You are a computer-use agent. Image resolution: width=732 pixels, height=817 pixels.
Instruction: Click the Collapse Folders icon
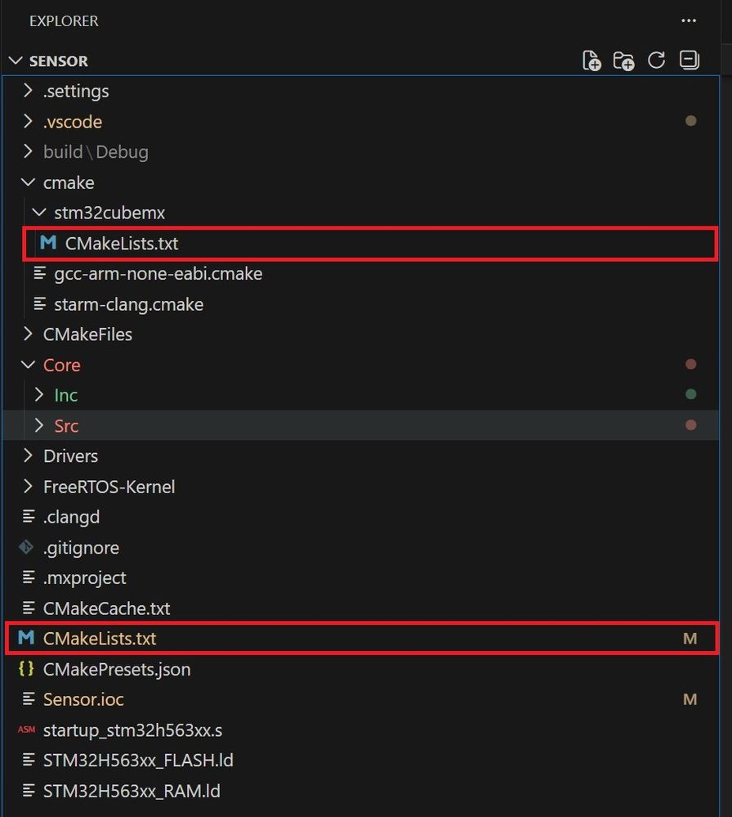click(x=690, y=60)
